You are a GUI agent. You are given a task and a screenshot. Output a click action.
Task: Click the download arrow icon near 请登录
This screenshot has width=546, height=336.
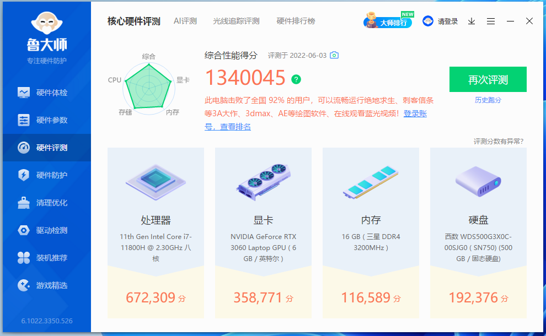(x=471, y=21)
